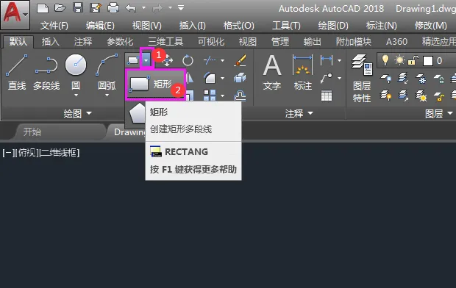Insert a table with the table icon
The image size is (456, 288).
click(x=327, y=96)
